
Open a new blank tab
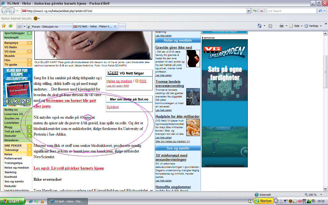(x=122, y=26)
